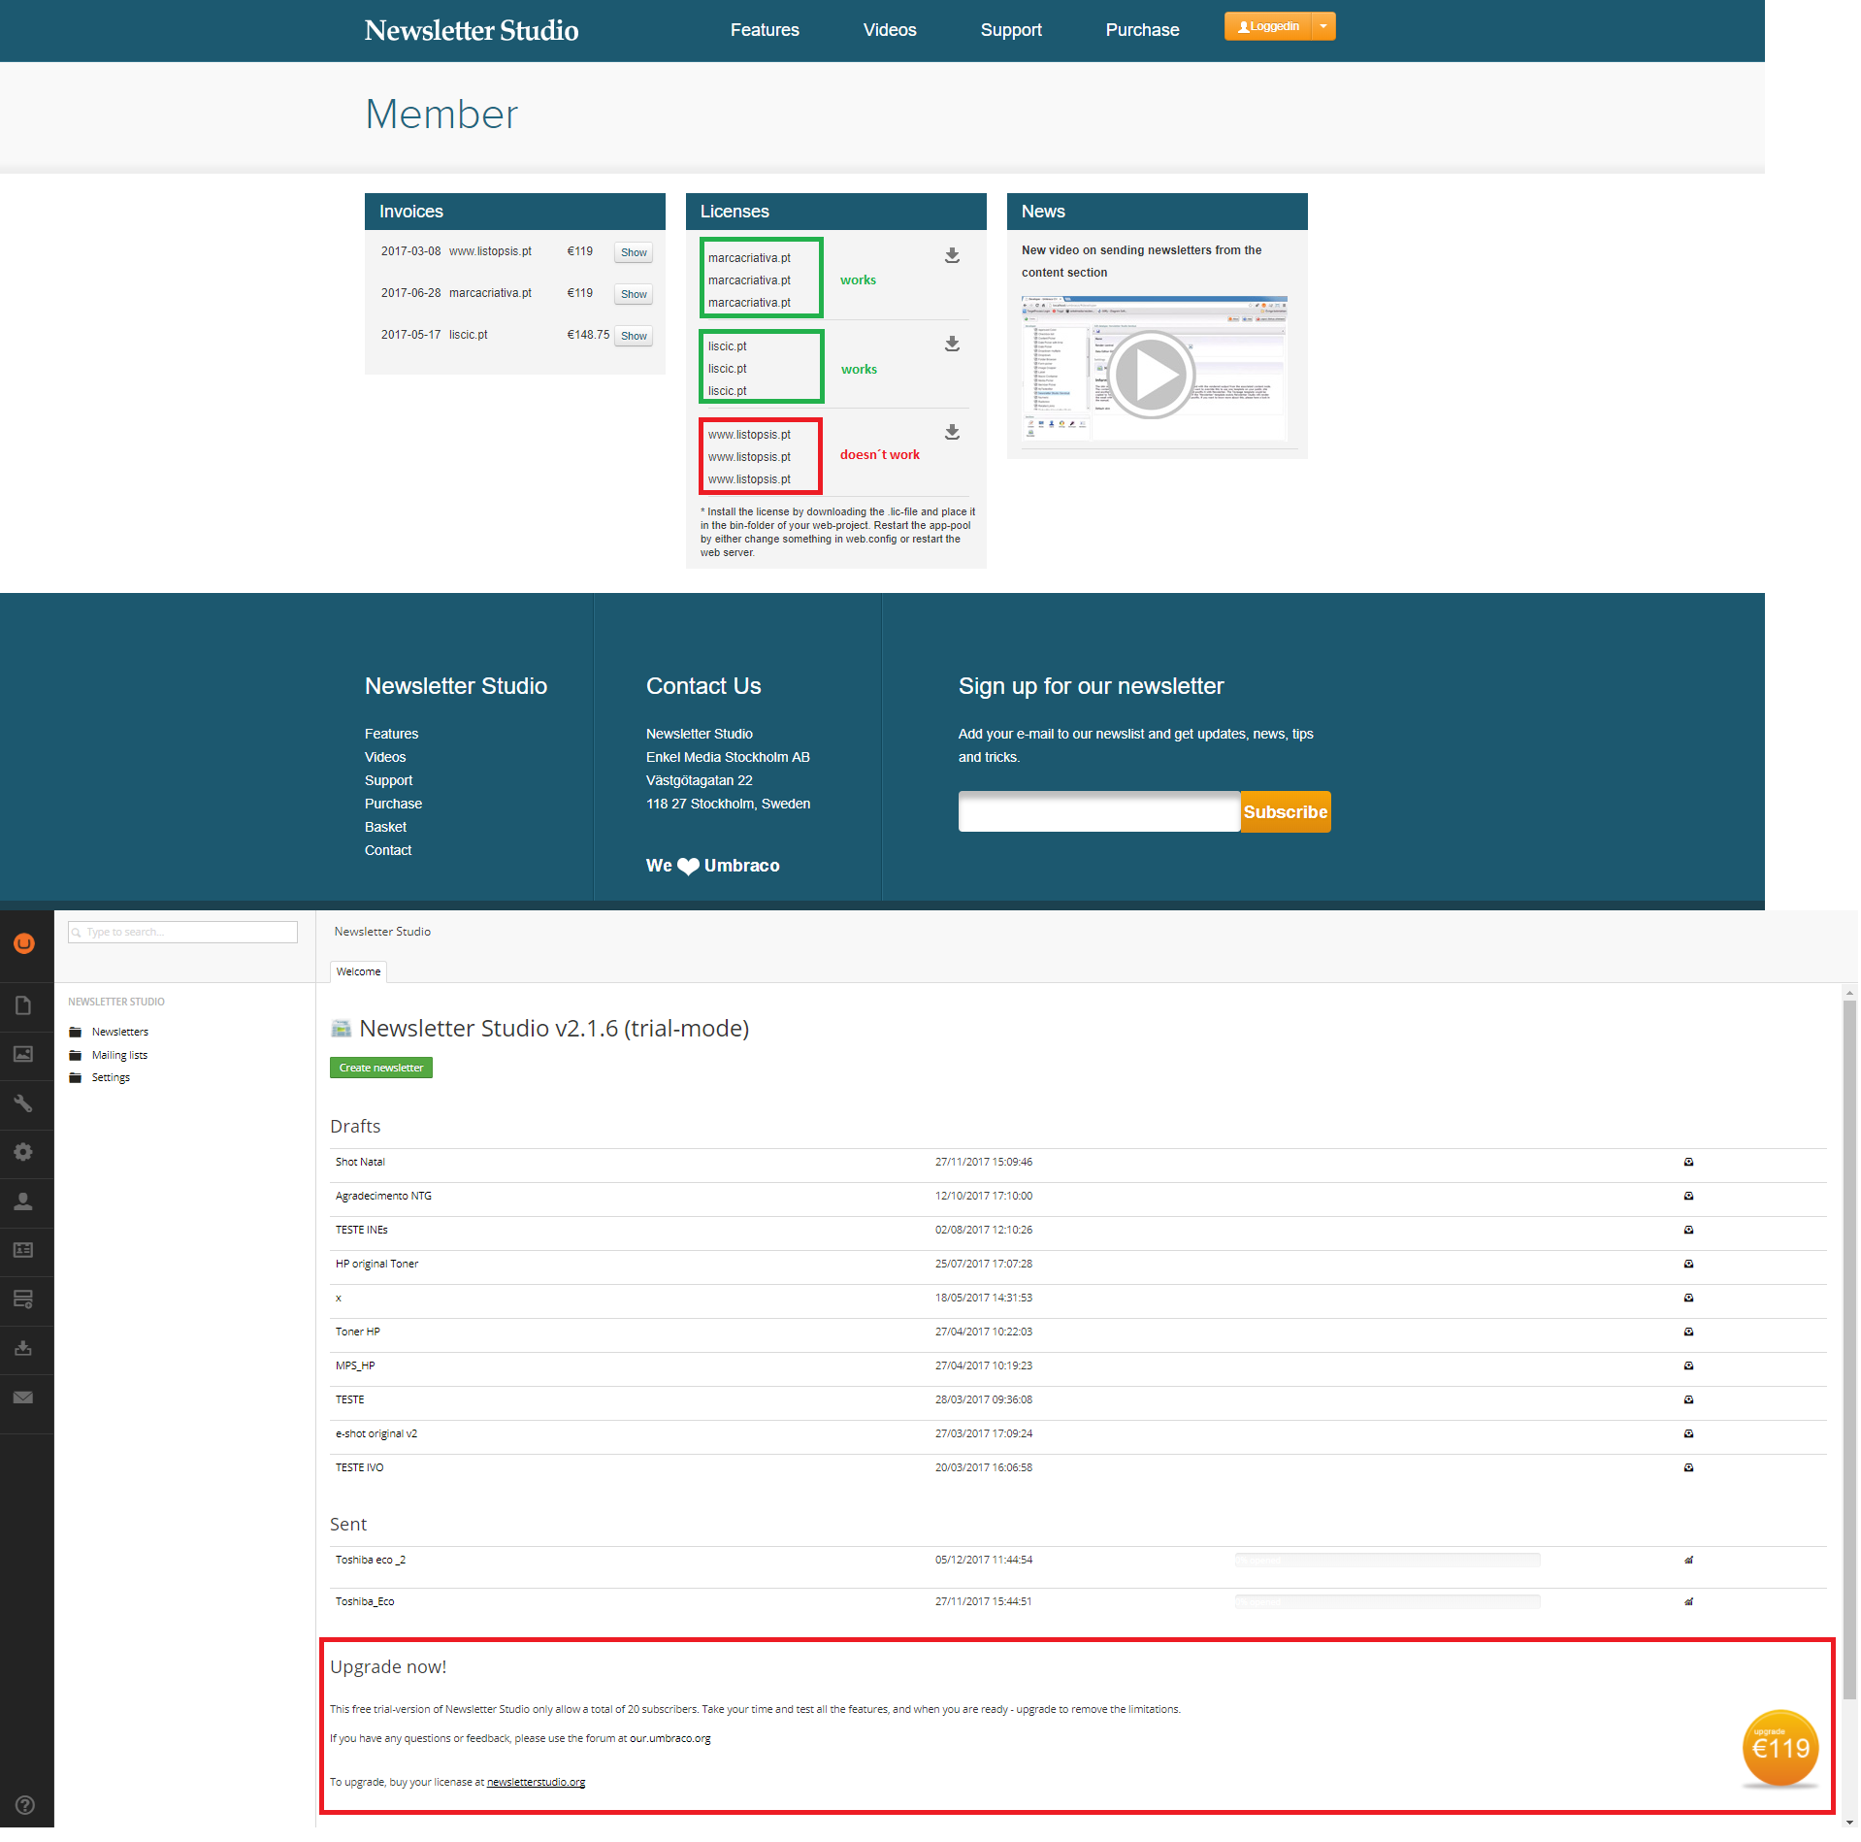
Task: Click the Umbraco logo icon in sidebar
Action: [x=24, y=943]
